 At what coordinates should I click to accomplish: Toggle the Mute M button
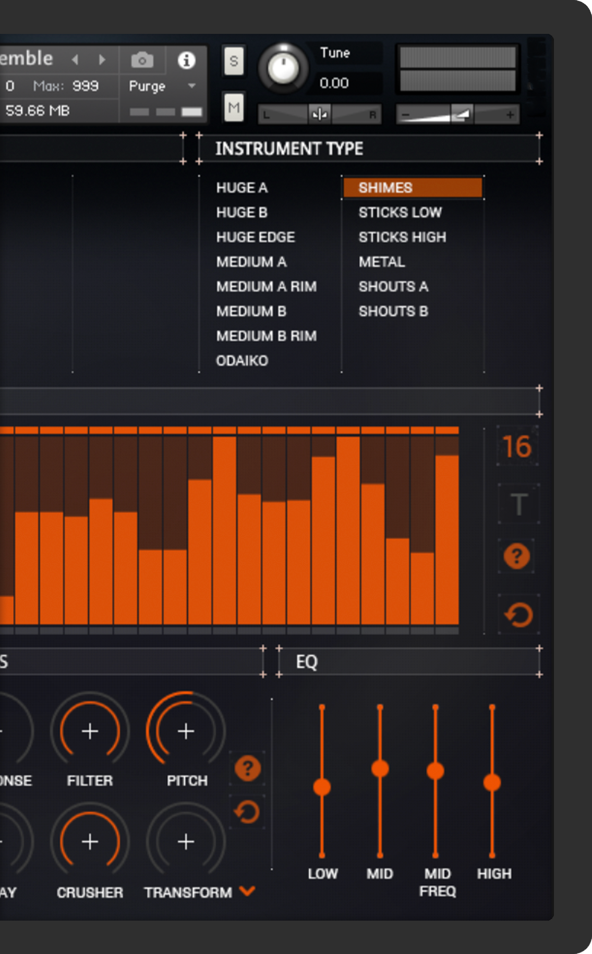[x=234, y=107]
